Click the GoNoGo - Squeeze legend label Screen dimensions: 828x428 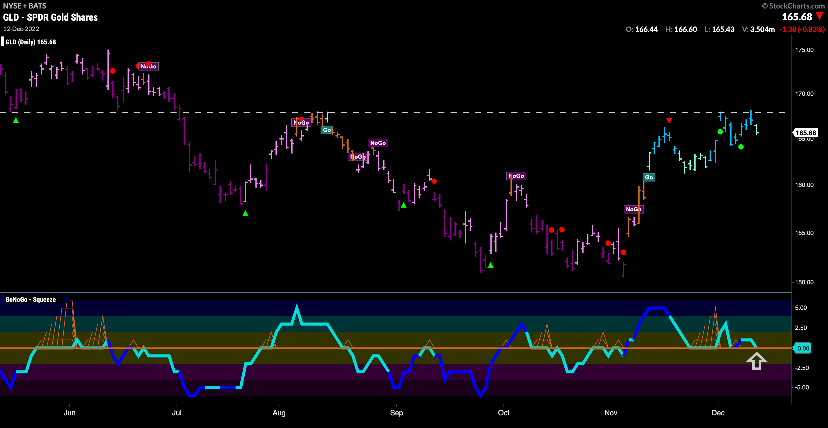pyautogui.click(x=30, y=299)
